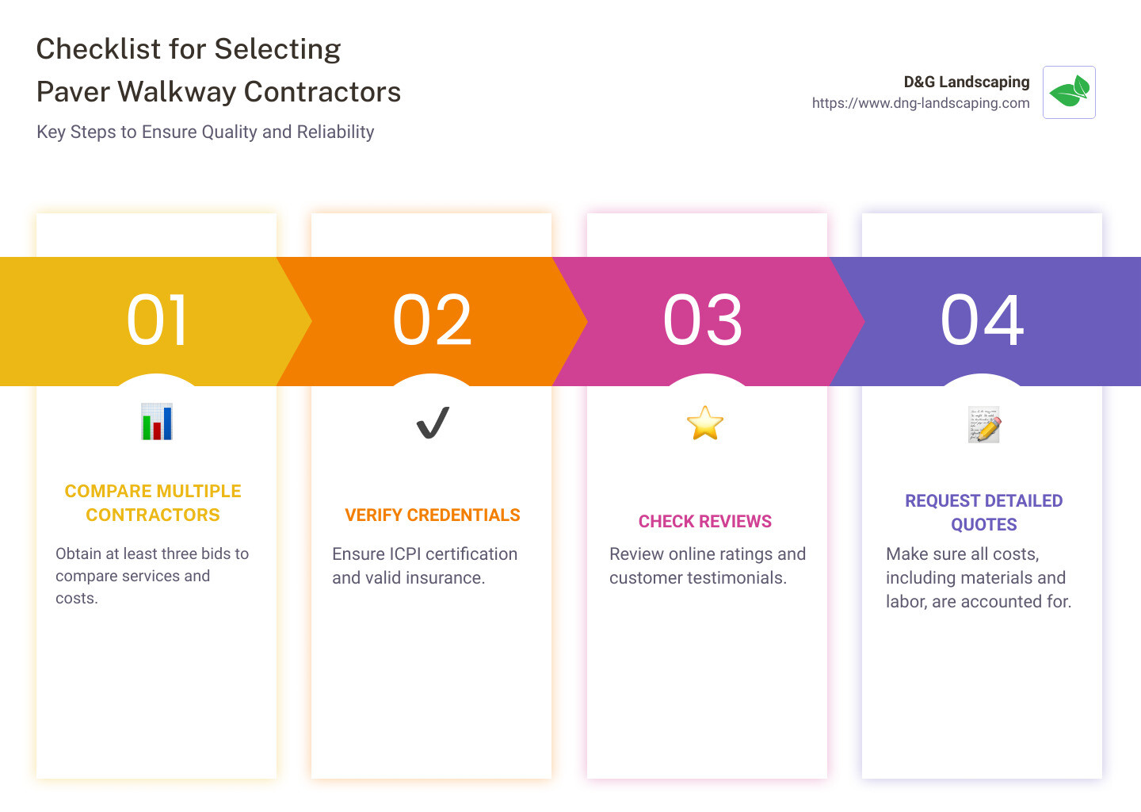Click the Request Detailed Quotes heading

tap(983, 512)
